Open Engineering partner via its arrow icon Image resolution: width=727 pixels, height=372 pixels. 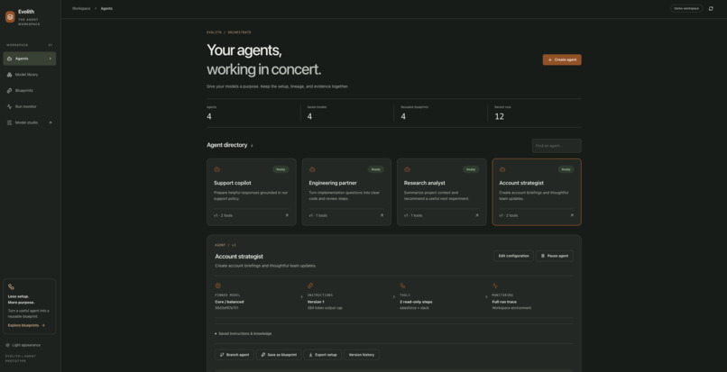pos(382,215)
